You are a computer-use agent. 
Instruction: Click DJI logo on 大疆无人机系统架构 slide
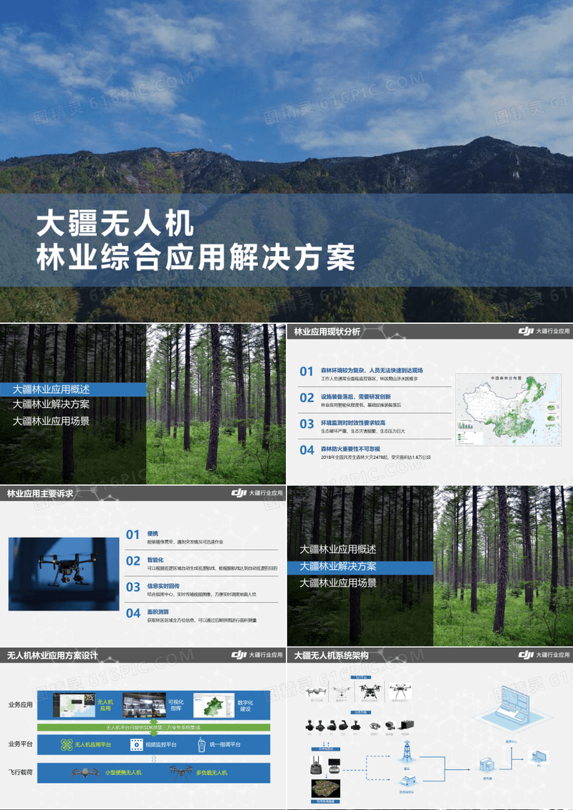coord(526,655)
